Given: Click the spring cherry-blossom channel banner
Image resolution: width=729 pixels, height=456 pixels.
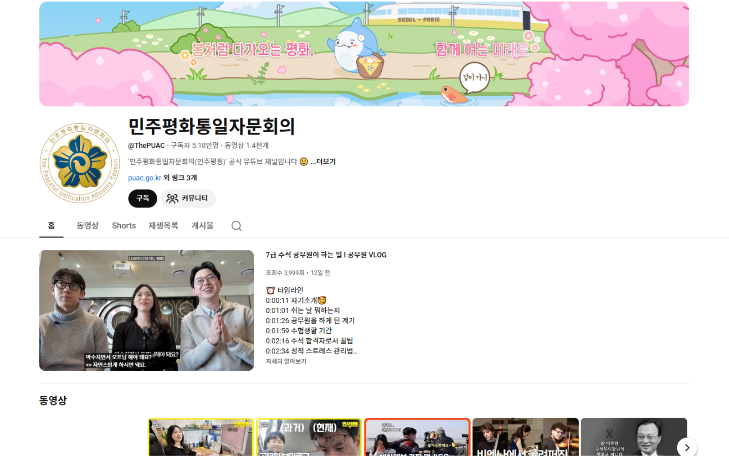Looking at the screenshot, I should [x=364, y=54].
